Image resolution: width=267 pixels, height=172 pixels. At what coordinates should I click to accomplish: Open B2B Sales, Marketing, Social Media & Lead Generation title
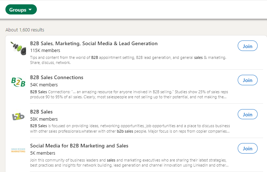pos(94,44)
